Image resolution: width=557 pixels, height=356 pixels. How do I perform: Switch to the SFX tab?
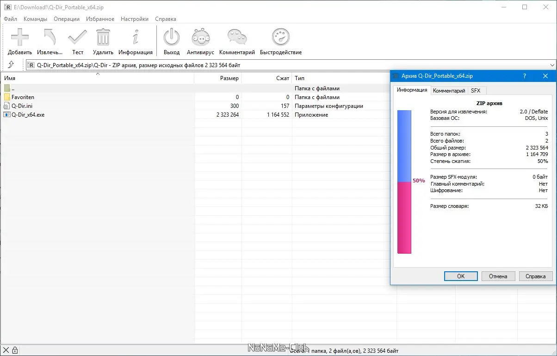(x=476, y=91)
